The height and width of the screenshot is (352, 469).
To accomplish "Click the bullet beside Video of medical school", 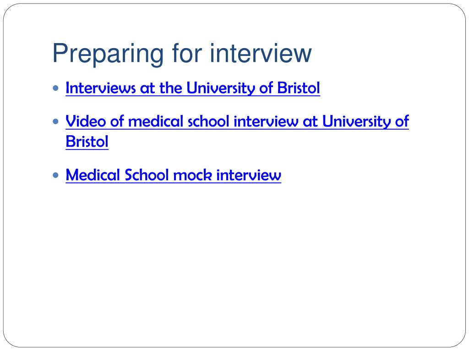I will coord(55,121).
